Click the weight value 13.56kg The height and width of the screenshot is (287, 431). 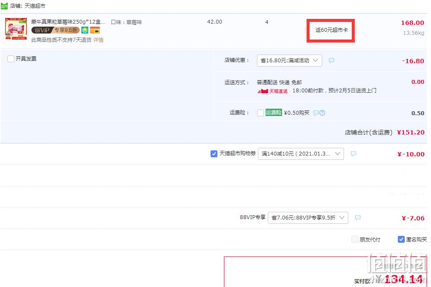(x=413, y=33)
